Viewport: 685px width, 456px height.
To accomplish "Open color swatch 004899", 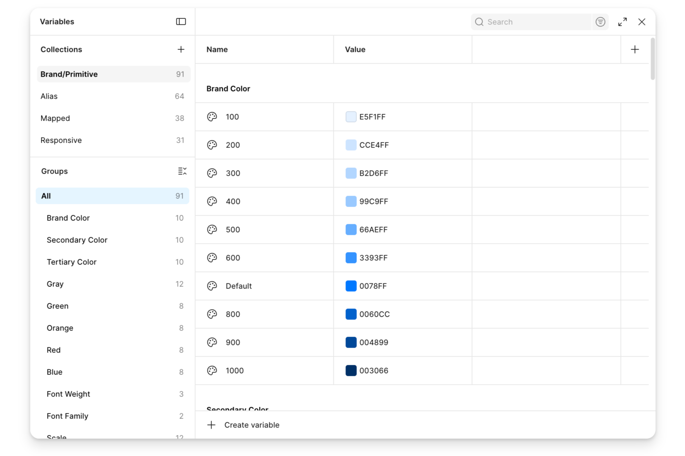I will (x=351, y=342).
